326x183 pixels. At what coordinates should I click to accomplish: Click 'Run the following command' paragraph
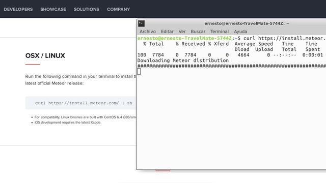click(x=80, y=80)
